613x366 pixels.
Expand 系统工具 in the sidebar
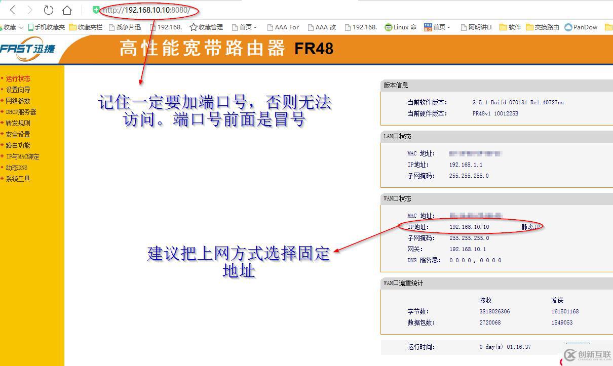click(18, 179)
